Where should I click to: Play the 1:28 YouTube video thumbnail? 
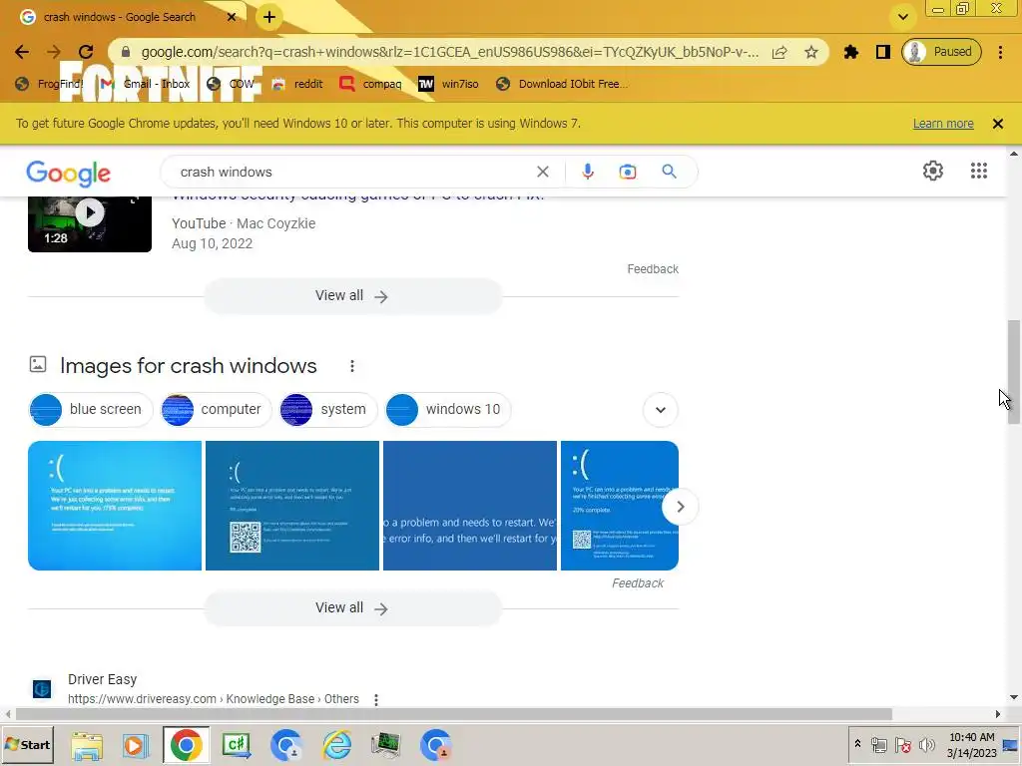point(90,224)
